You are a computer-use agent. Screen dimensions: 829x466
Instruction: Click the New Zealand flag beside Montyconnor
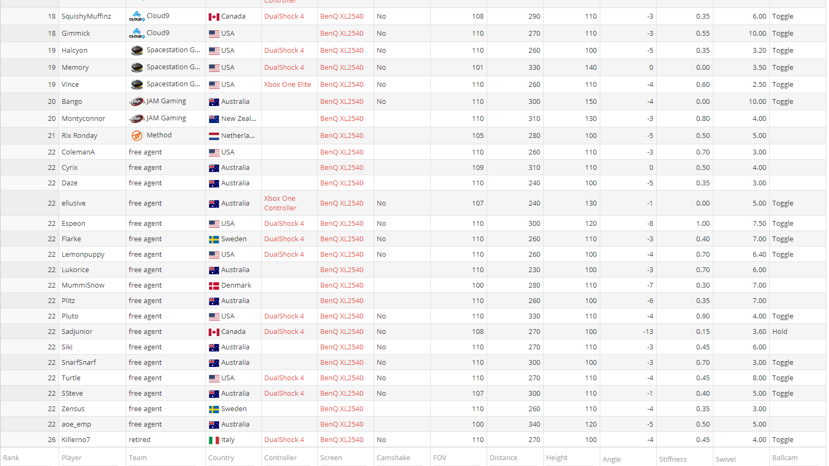point(214,119)
